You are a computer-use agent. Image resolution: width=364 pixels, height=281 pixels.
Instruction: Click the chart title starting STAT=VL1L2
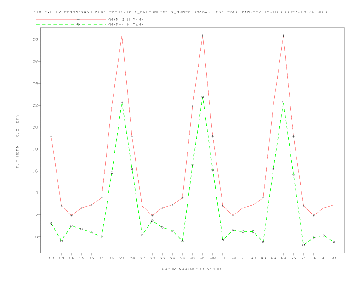click(181, 12)
